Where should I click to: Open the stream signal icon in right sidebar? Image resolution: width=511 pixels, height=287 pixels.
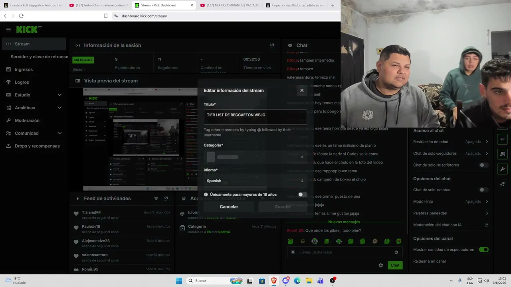coord(502,140)
